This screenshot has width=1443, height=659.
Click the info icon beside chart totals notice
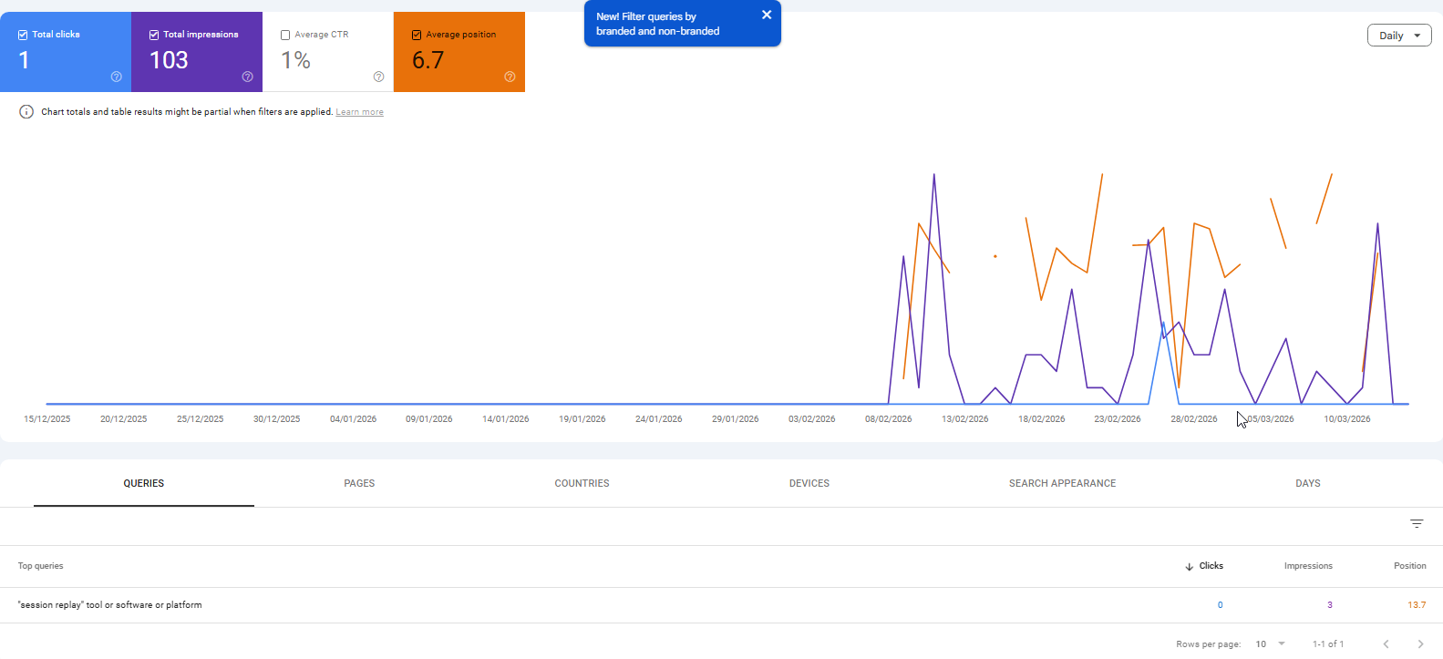click(26, 112)
